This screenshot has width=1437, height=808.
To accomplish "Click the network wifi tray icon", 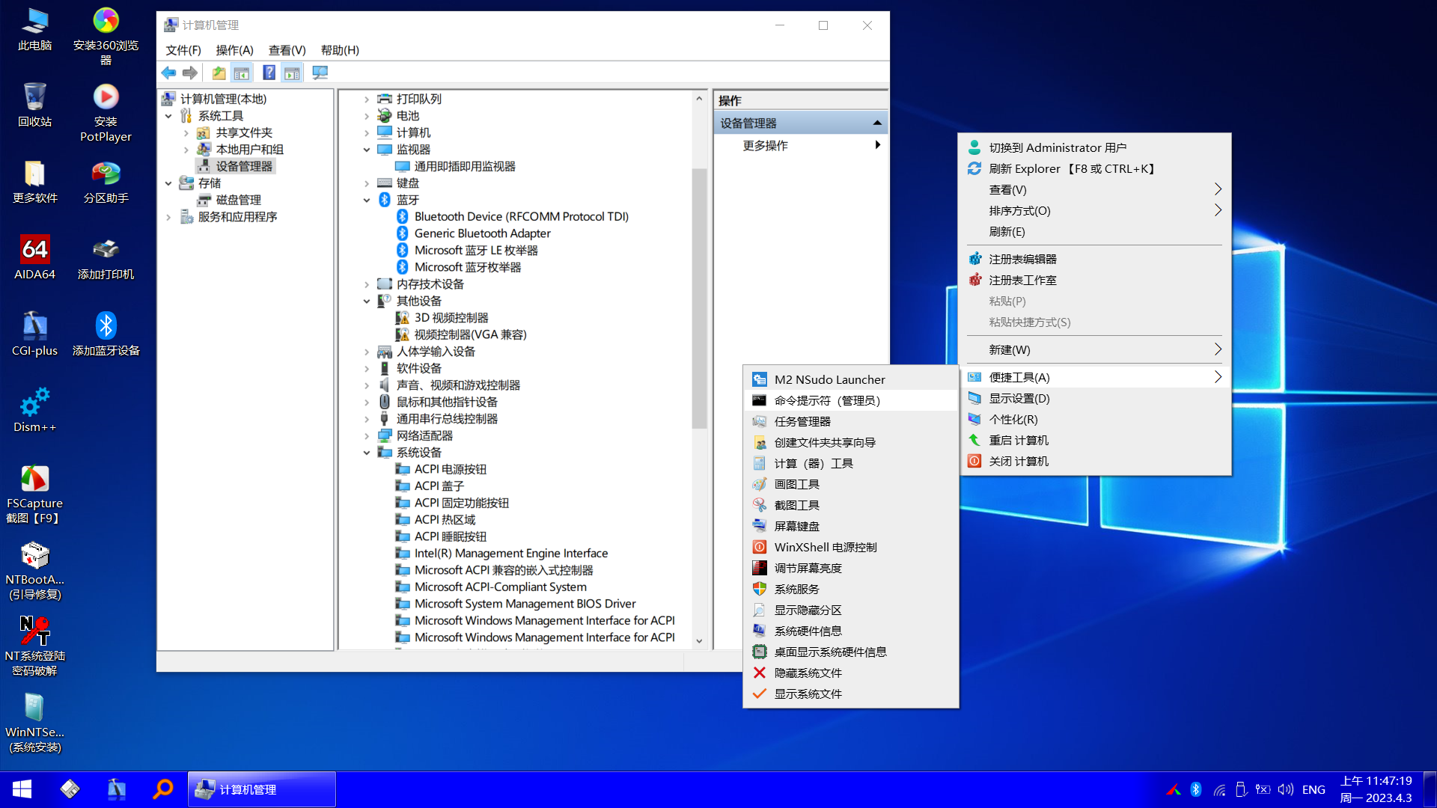I will pos(1219,789).
